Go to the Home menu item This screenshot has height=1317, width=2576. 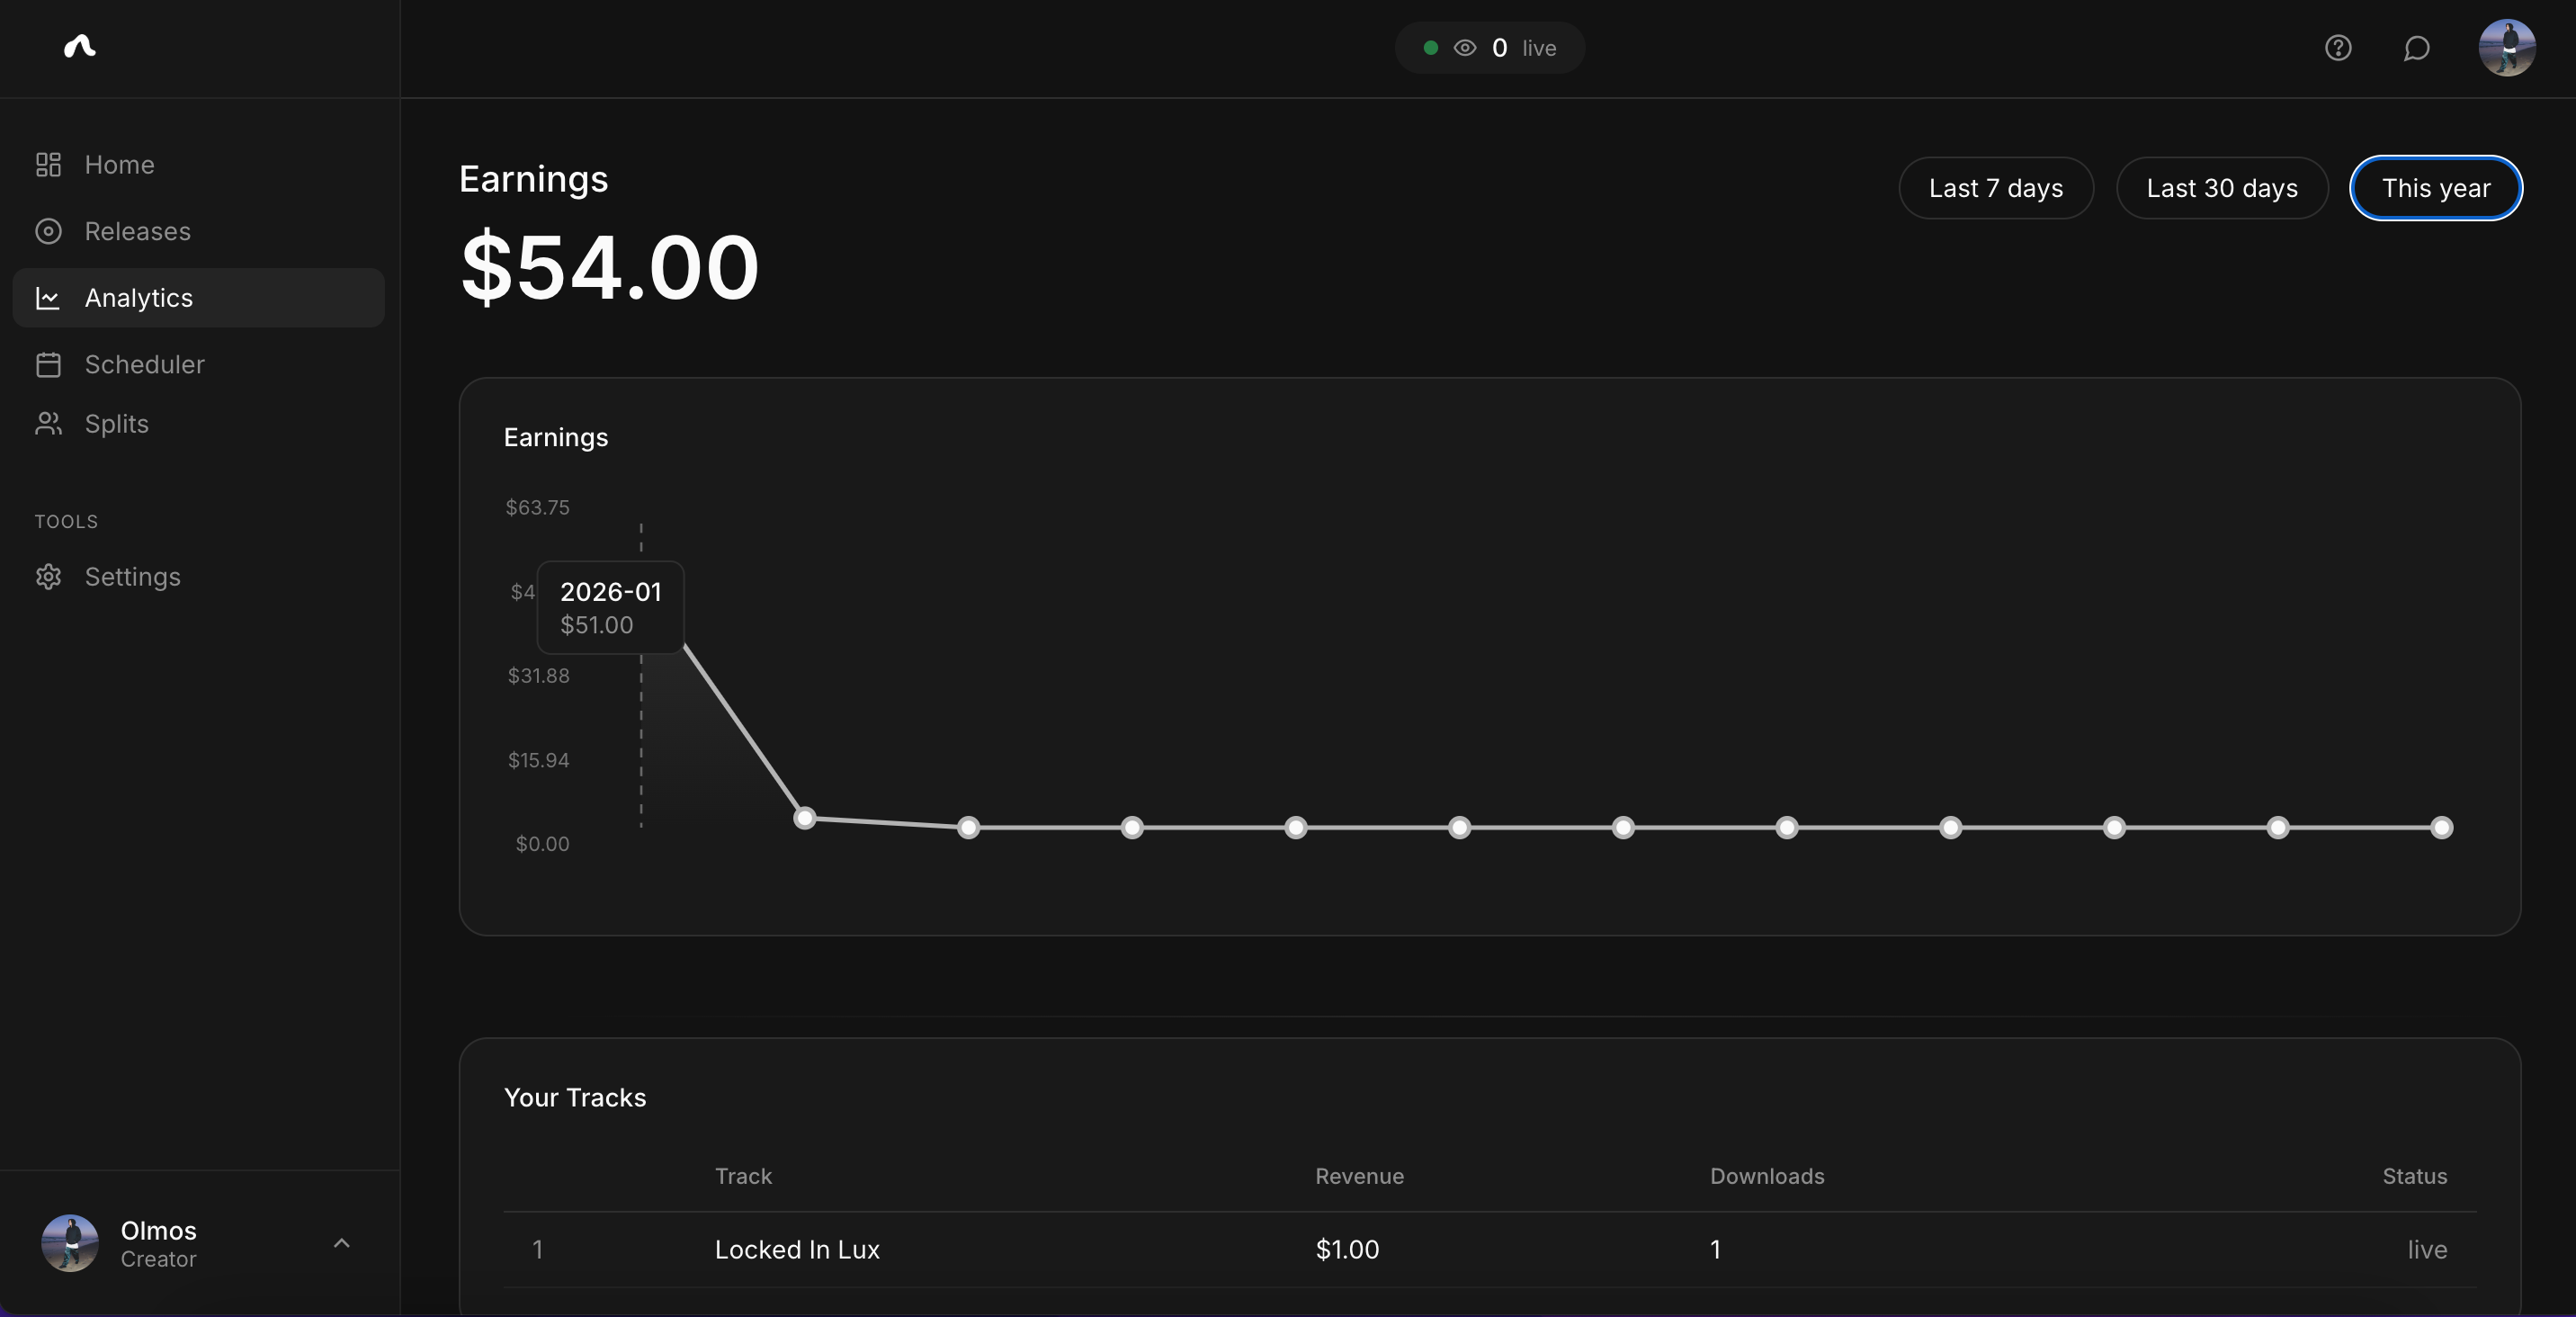click(x=119, y=165)
